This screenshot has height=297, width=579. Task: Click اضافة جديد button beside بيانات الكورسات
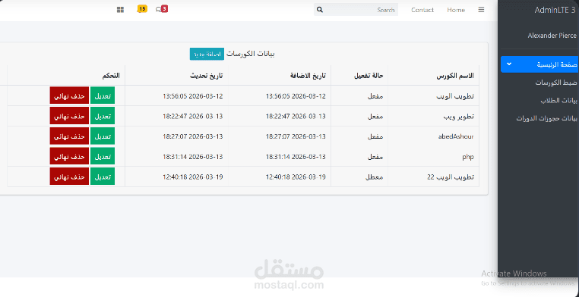(x=207, y=54)
